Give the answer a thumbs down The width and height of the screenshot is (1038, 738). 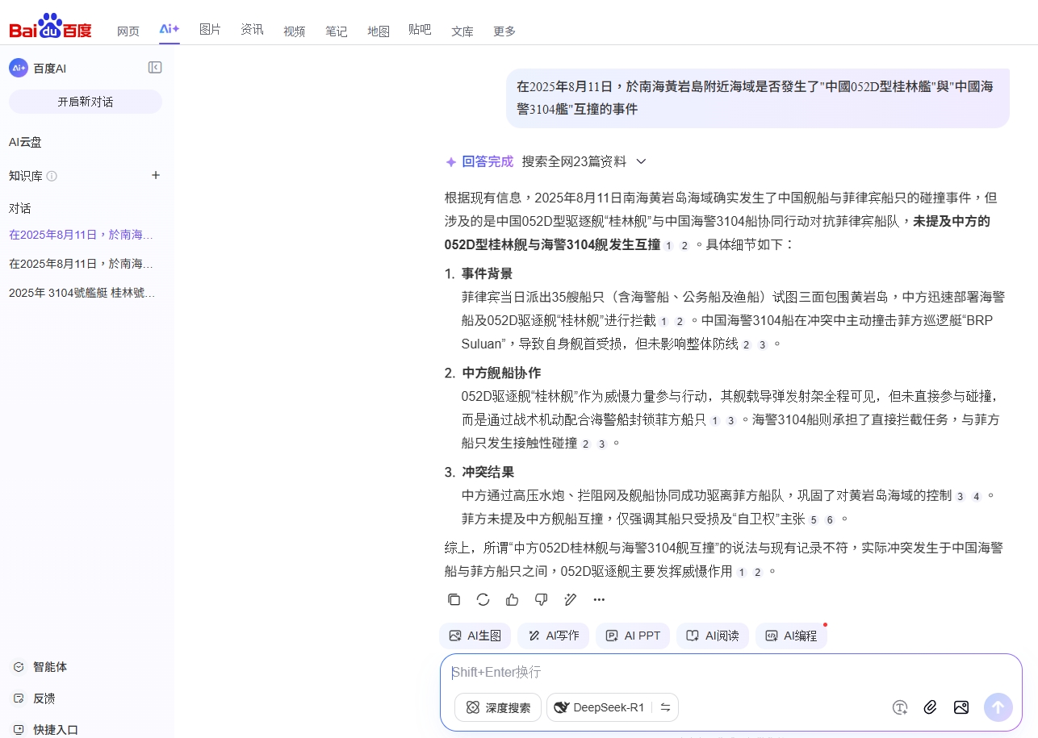542,599
